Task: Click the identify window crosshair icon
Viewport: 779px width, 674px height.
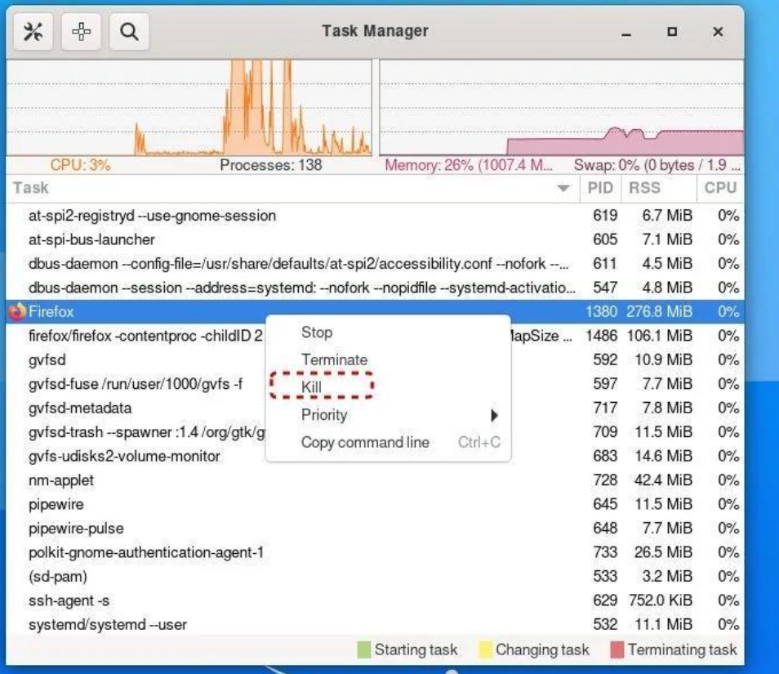Action: coord(81,32)
